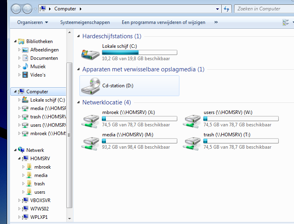294x224 pixels.
Task: Select trash (\\HOMSRV) drive in sidebar
Action: [x=48, y=117]
